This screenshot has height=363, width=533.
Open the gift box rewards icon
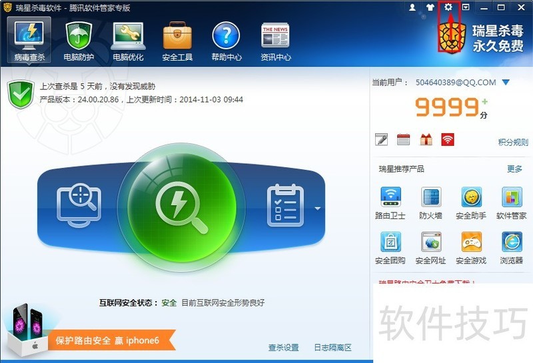point(426,139)
